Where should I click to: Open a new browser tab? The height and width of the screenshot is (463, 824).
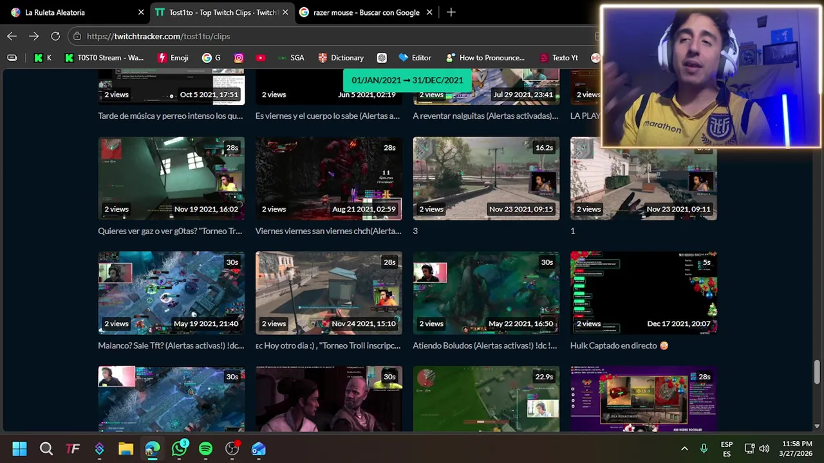click(x=451, y=12)
